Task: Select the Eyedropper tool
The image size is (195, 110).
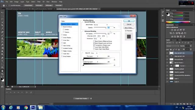Action: 2,28
